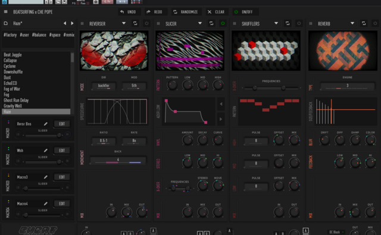Open the hamburger menu beside BEATSURFING title
This screenshot has height=235, width=381.
point(5,12)
